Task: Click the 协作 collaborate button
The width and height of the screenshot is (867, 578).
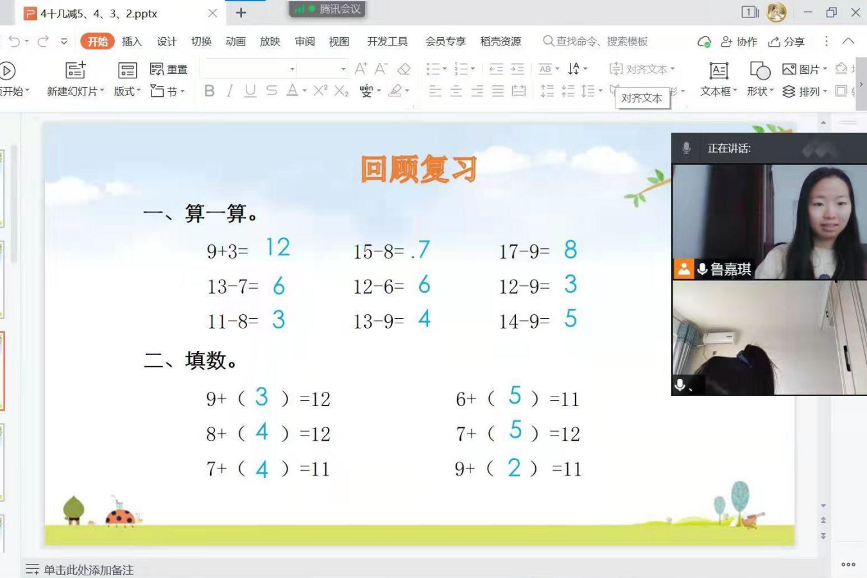Action: (739, 42)
